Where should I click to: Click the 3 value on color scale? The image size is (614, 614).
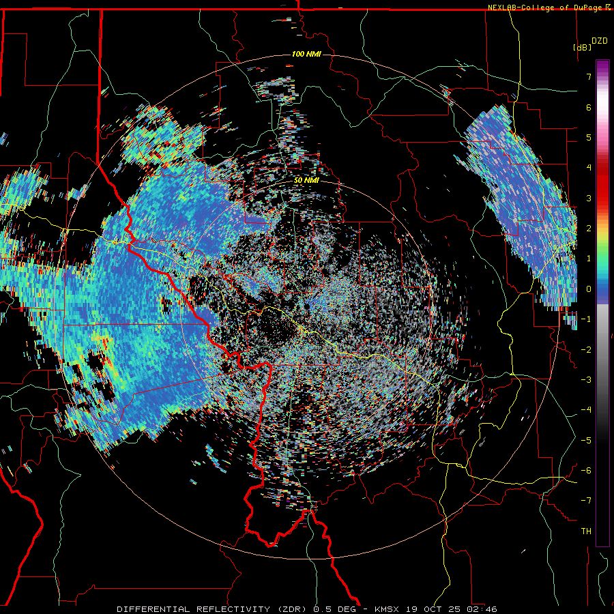point(589,198)
